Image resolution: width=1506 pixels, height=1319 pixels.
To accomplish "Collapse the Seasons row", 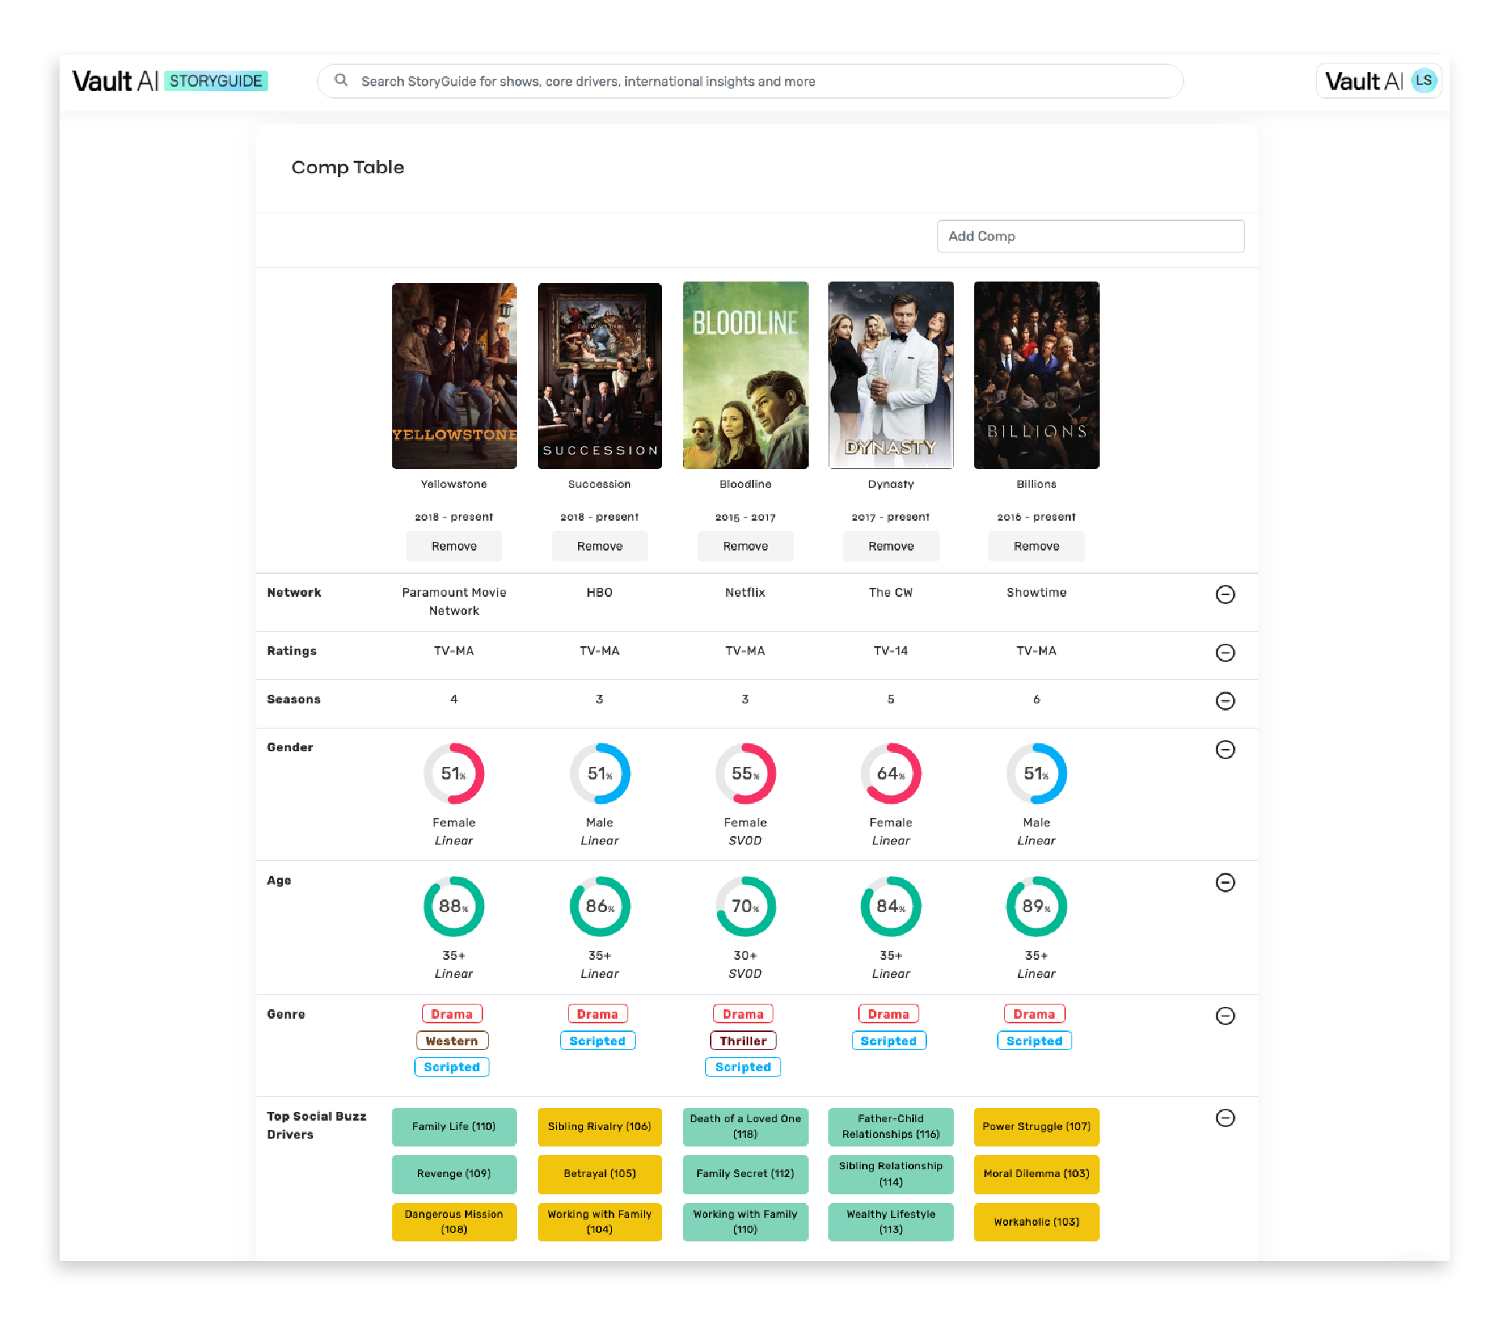I will point(1225,700).
